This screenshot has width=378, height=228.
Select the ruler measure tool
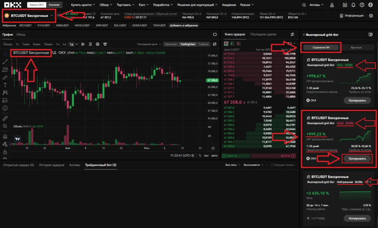pyautogui.click(x=5, y=118)
